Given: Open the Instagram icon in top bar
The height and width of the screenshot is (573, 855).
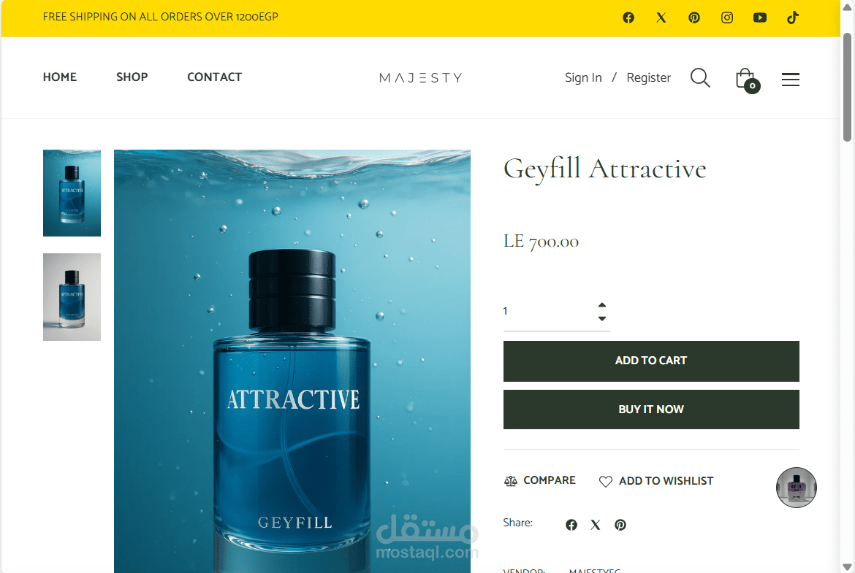Looking at the screenshot, I should coord(727,18).
